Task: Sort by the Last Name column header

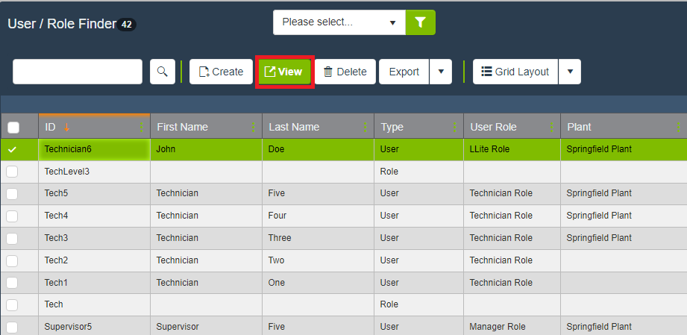Action: click(294, 127)
